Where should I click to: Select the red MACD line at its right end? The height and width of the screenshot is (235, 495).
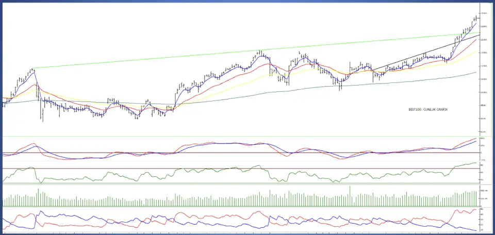coord(474,139)
